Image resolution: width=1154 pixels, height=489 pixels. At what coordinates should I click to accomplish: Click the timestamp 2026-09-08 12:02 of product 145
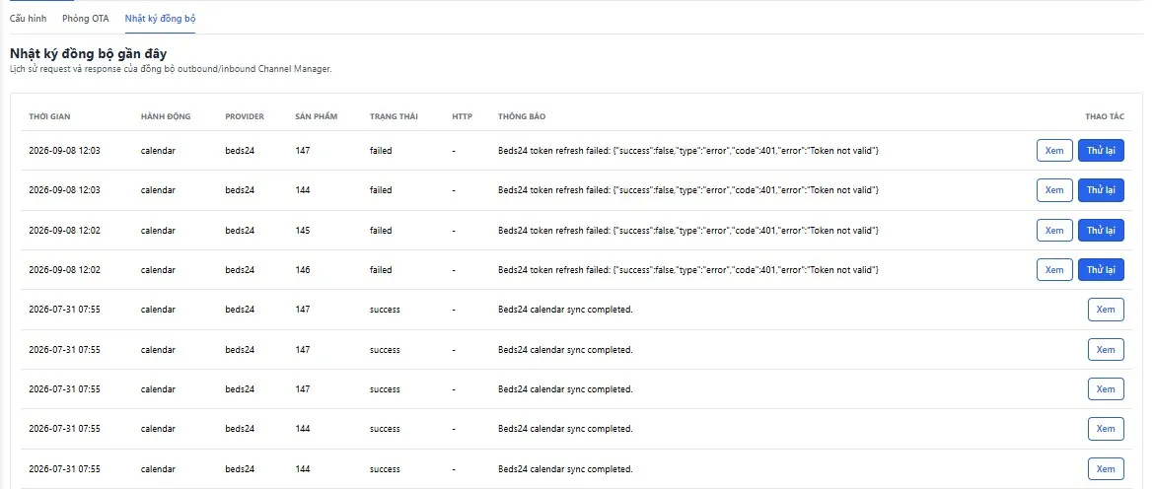(x=65, y=230)
